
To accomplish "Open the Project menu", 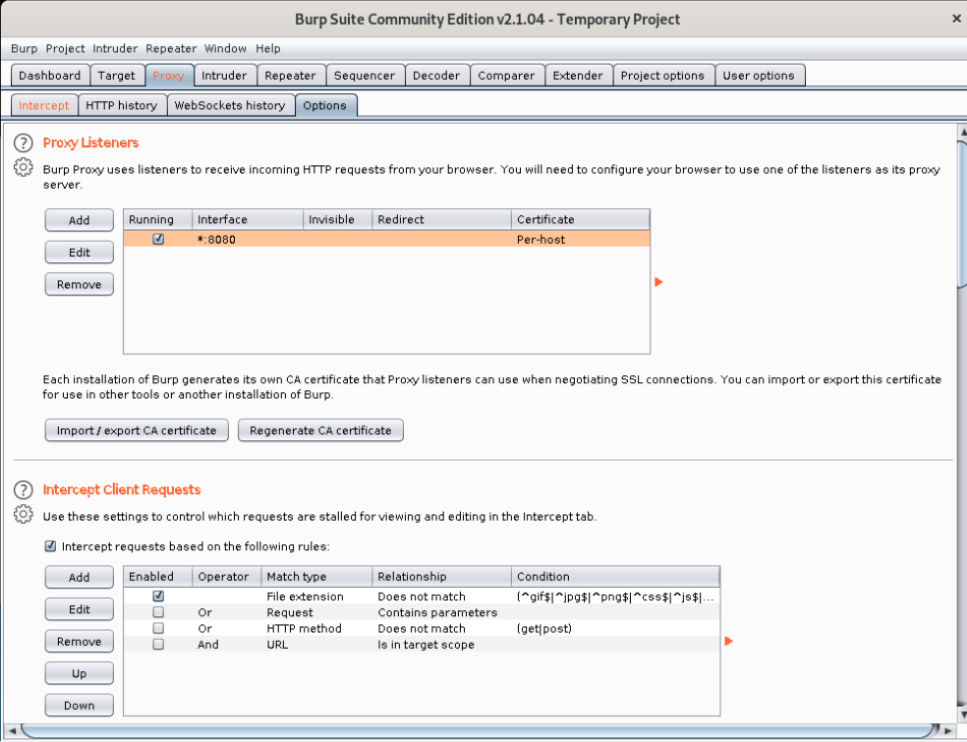I will click(66, 49).
